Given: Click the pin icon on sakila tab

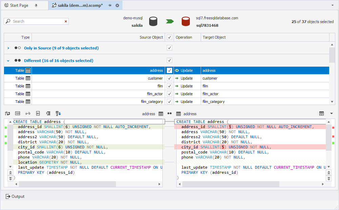Looking at the screenshot, I should point(110,5).
